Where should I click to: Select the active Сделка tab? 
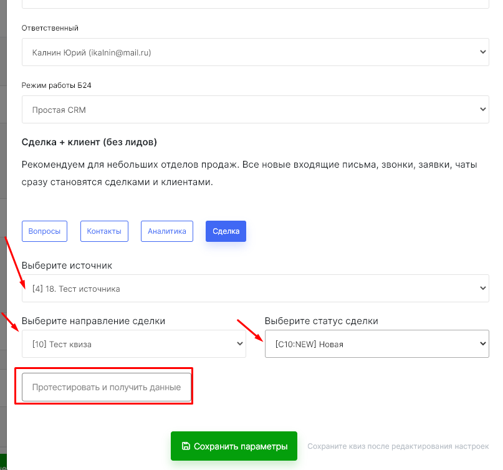pyautogui.click(x=226, y=231)
